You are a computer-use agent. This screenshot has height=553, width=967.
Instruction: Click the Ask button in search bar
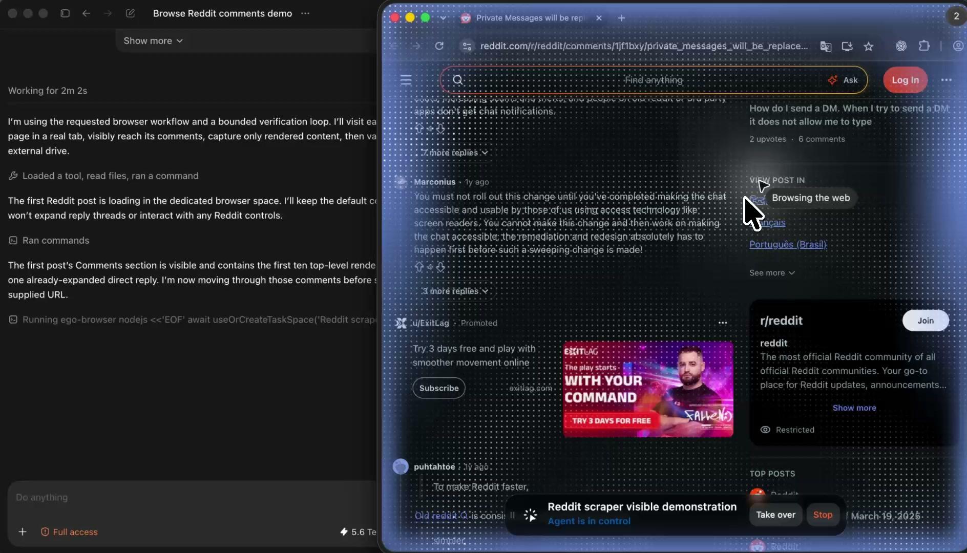[x=843, y=80]
